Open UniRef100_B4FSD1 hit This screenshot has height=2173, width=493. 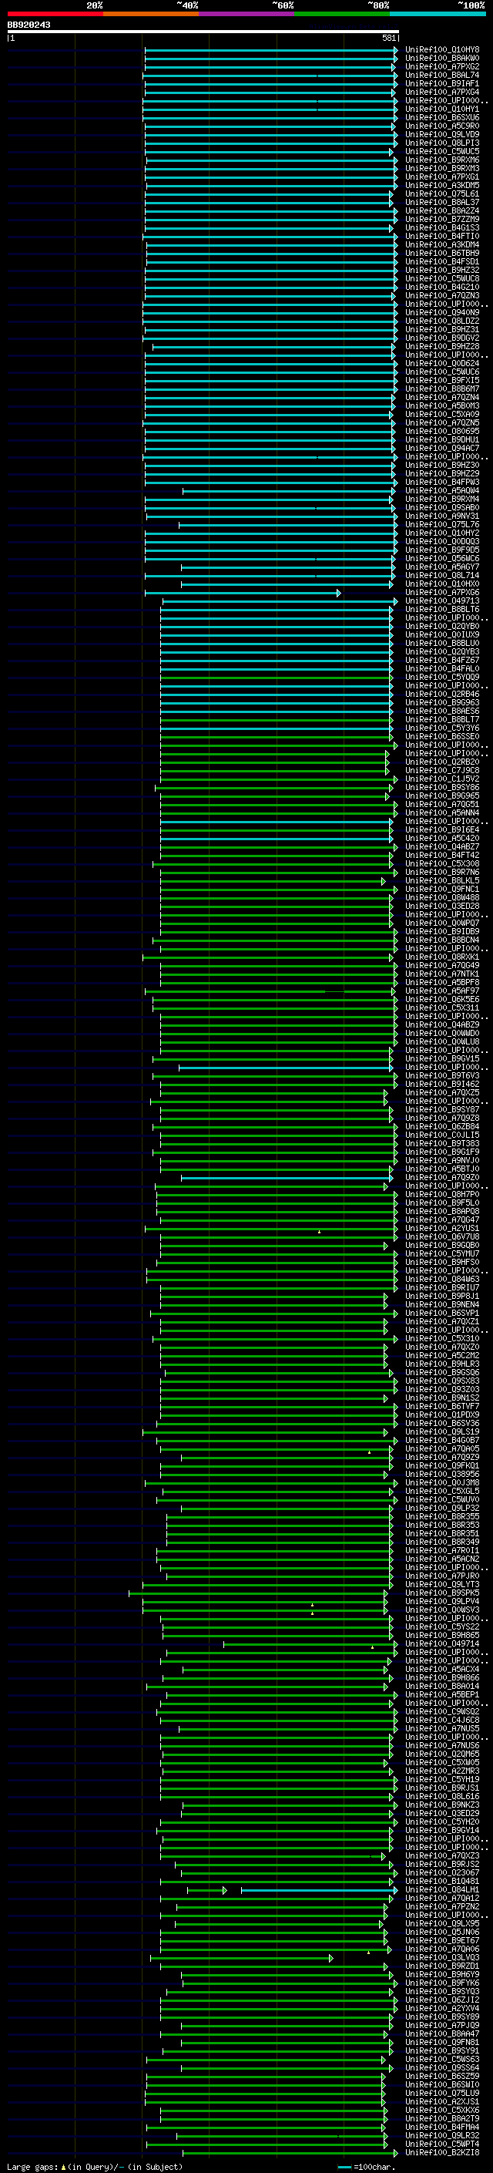[441, 261]
